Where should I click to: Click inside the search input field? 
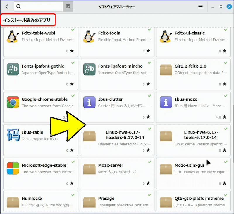[x=41, y=6]
